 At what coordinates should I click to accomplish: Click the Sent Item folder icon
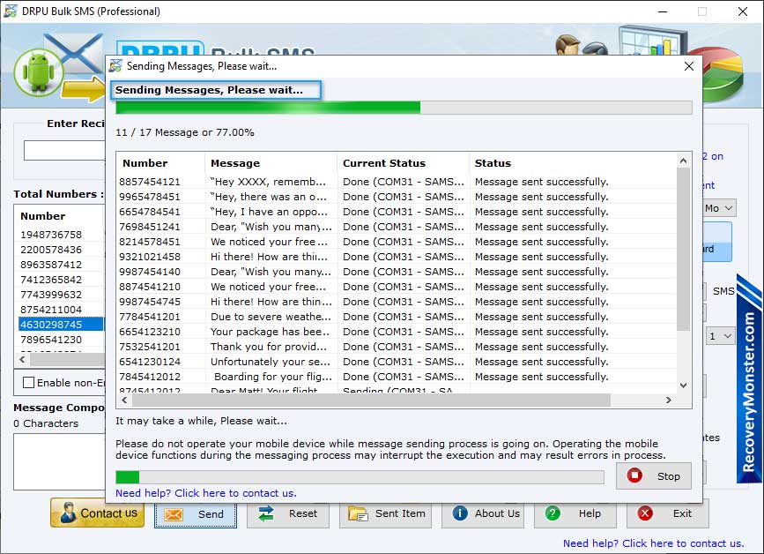(358, 514)
